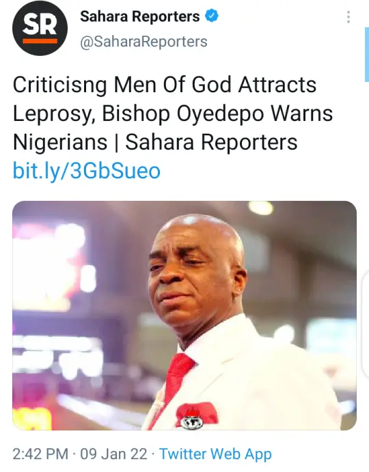Click the word Nigerians in the tweet text

(60, 142)
